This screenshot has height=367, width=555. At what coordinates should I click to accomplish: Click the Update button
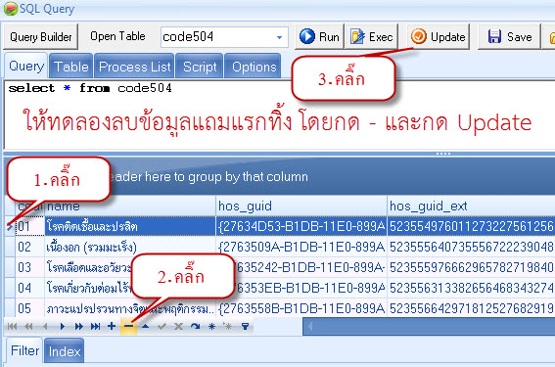tap(439, 37)
